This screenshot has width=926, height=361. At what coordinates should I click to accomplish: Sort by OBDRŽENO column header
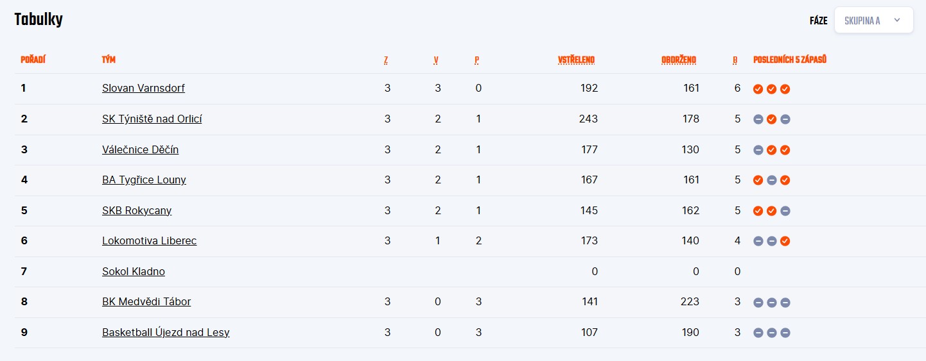(679, 60)
